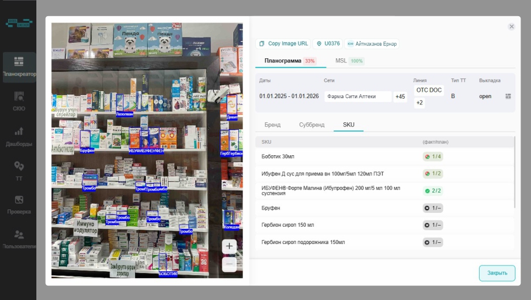Close the dialog with the X icon
The height and width of the screenshot is (300, 531).
tap(511, 27)
